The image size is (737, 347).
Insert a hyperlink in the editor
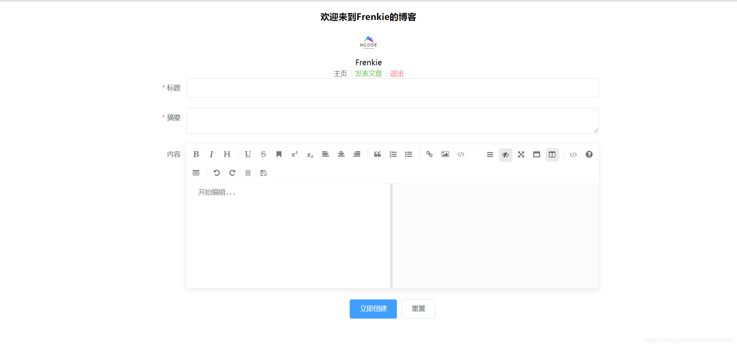[429, 154]
